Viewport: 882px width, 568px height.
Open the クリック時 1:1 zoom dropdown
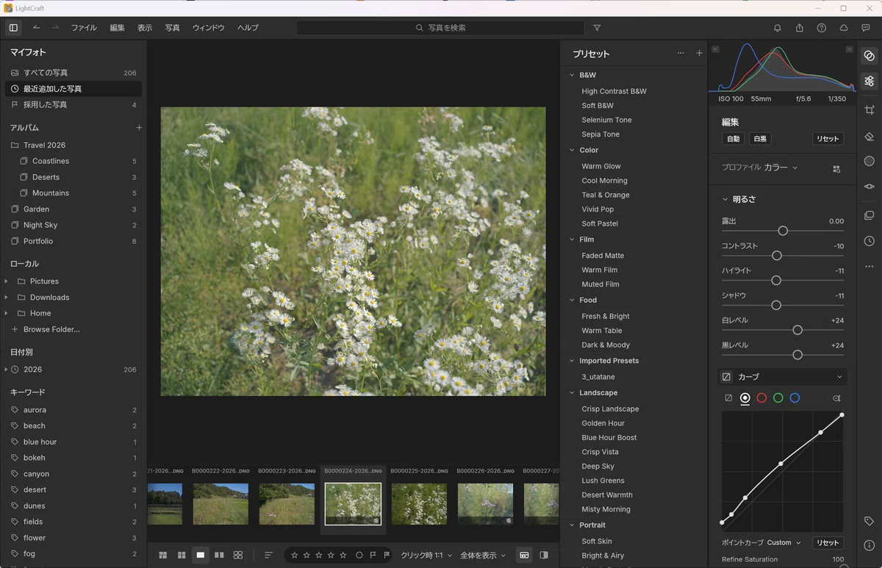426,555
